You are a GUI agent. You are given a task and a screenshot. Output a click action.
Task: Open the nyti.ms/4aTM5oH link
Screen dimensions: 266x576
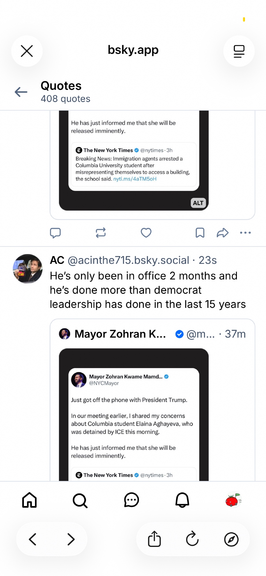(x=135, y=179)
